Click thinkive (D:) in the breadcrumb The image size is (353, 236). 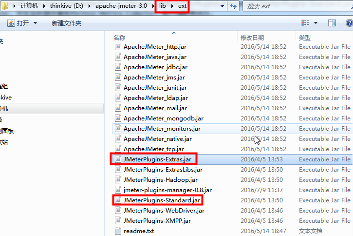click(67, 6)
